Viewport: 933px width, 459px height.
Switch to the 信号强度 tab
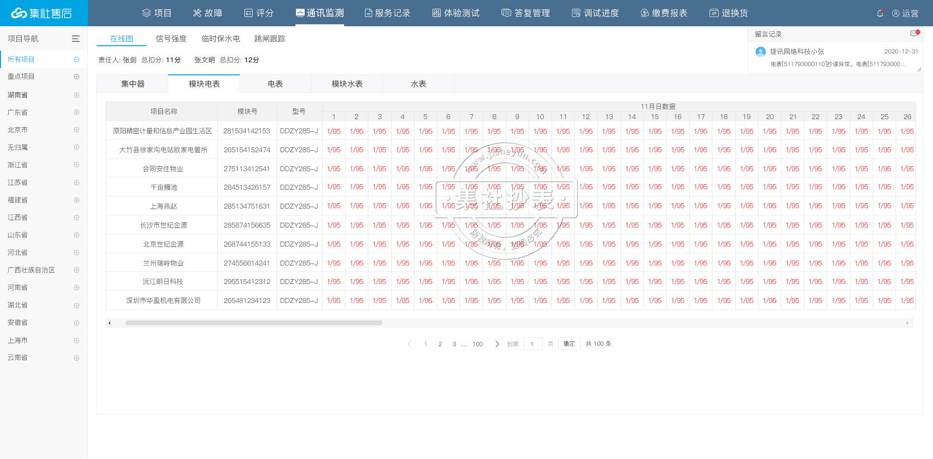[x=171, y=39]
